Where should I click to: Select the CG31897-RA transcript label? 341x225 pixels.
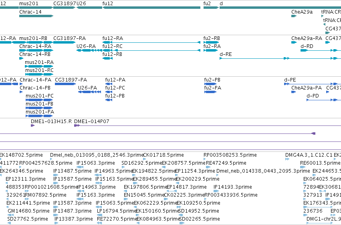(x=70, y=38)
